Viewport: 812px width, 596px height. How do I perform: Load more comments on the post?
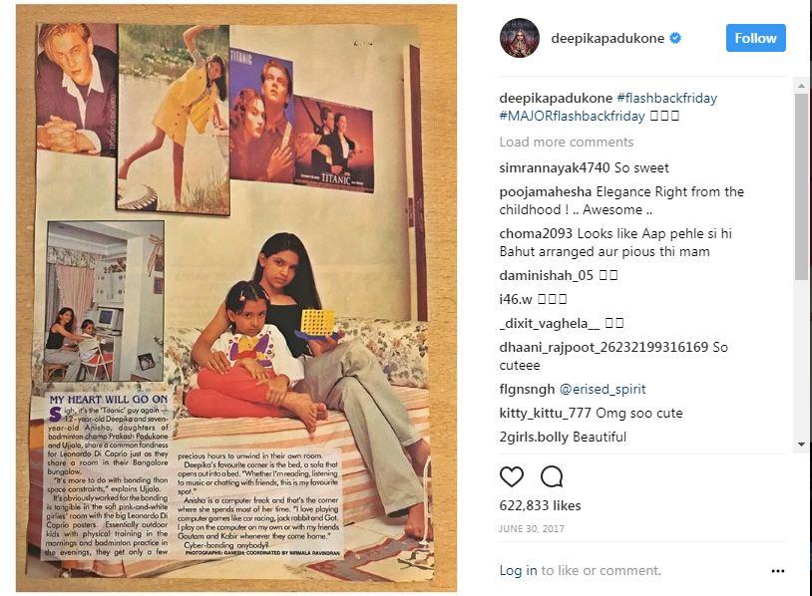(x=566, y=142)
